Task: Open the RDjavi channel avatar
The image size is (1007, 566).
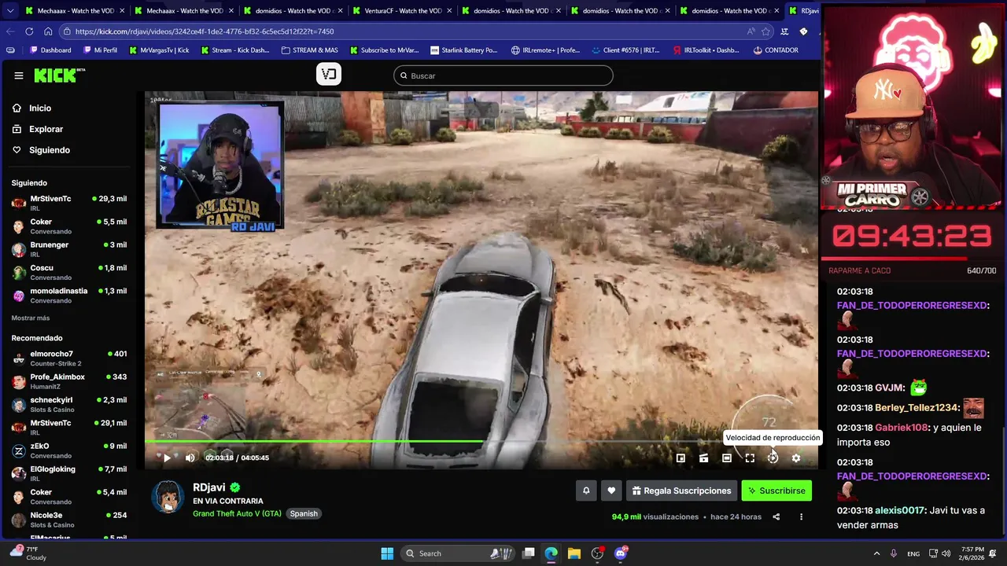Action: point(168,497)
